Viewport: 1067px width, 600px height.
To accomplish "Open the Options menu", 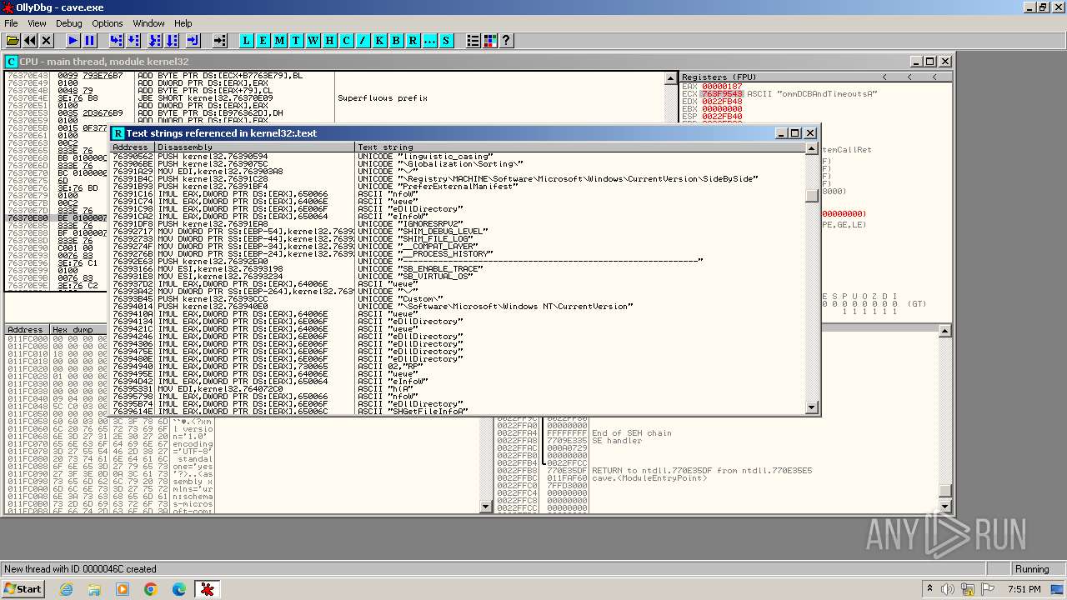I will [108, 23].
